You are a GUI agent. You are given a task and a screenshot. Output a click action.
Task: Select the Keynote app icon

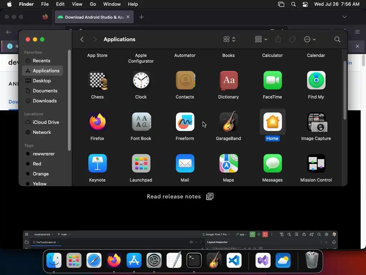click(98, 163)
